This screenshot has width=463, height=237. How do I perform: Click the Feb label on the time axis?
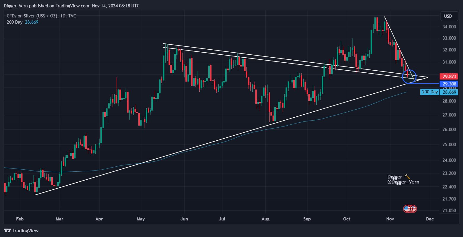[20, 219]
